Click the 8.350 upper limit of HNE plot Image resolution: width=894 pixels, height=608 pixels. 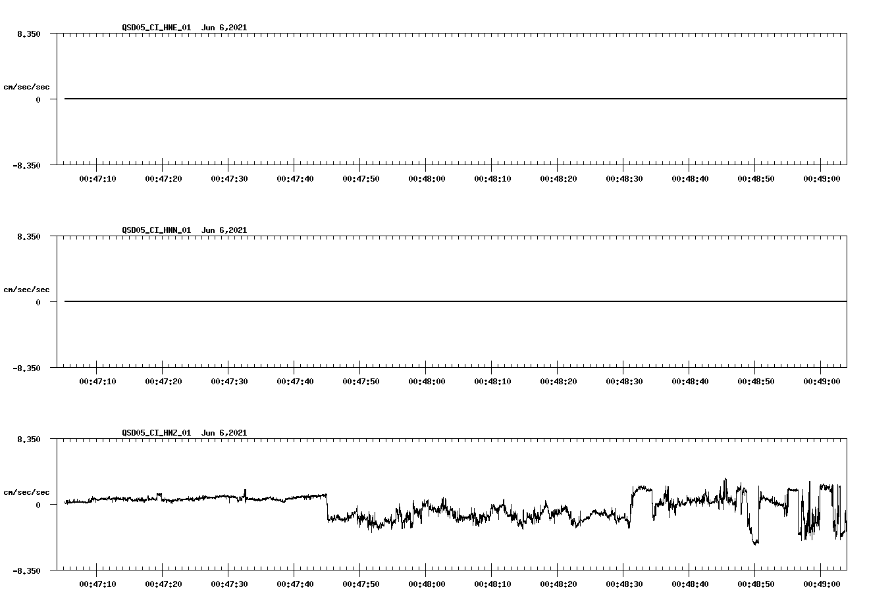(29, 34)
